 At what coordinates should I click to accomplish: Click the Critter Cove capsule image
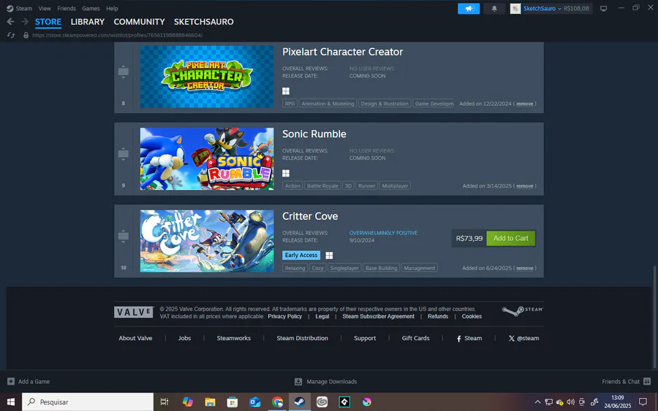(x=207, y=241)
